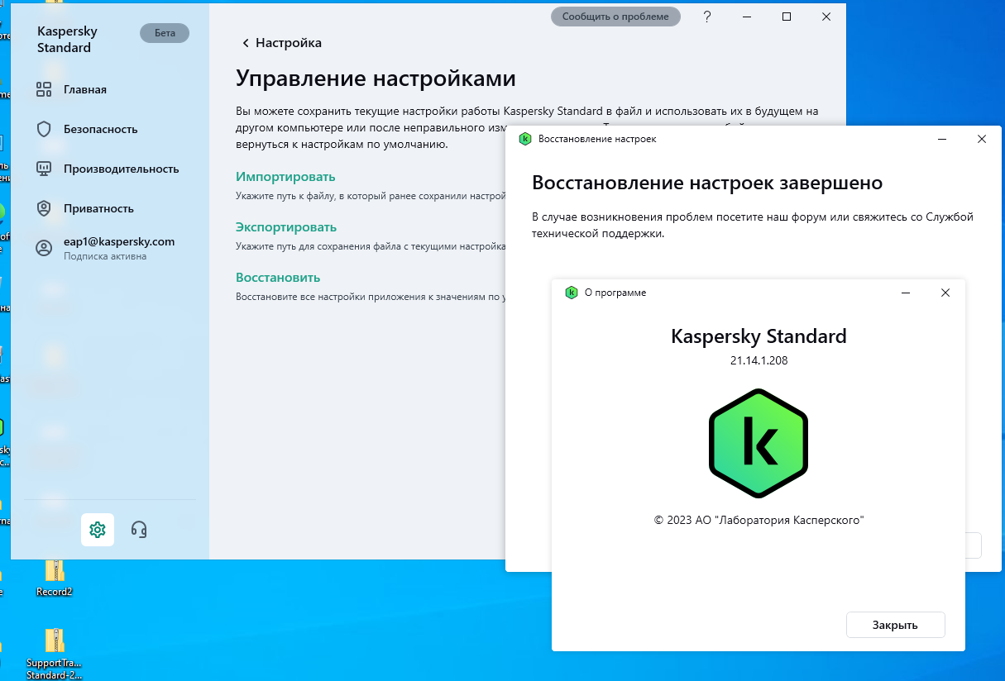Screen dimensions: 1005x681
Task: Click the Экспортировать link
Action: (286, 227)
